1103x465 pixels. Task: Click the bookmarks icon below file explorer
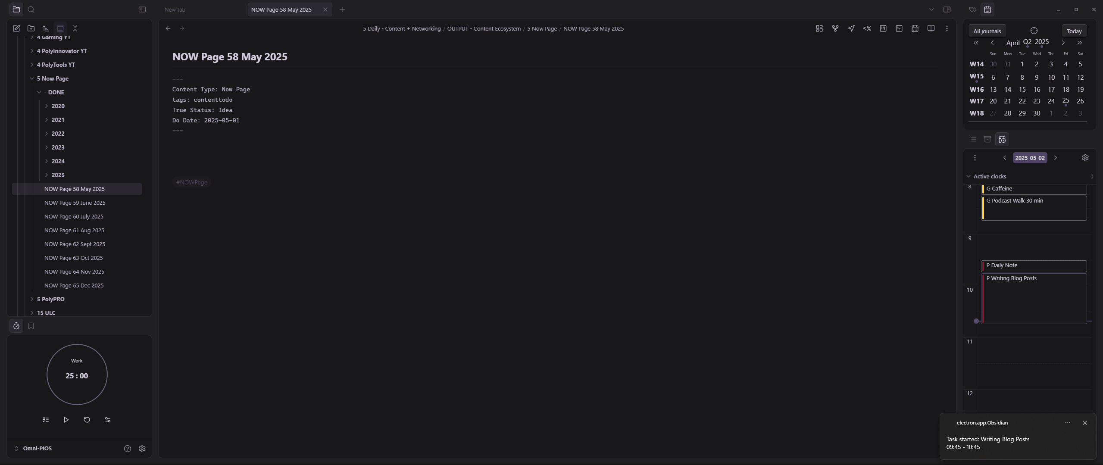pyautogui.click(x=31, y=326)
